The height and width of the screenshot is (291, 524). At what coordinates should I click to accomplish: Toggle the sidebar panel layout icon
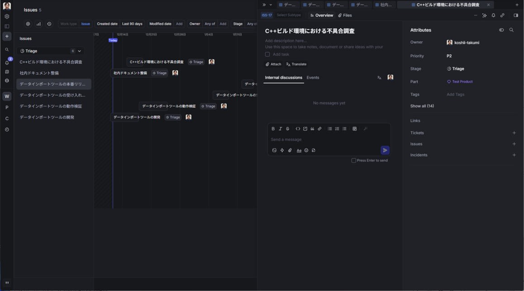point(7,26)
